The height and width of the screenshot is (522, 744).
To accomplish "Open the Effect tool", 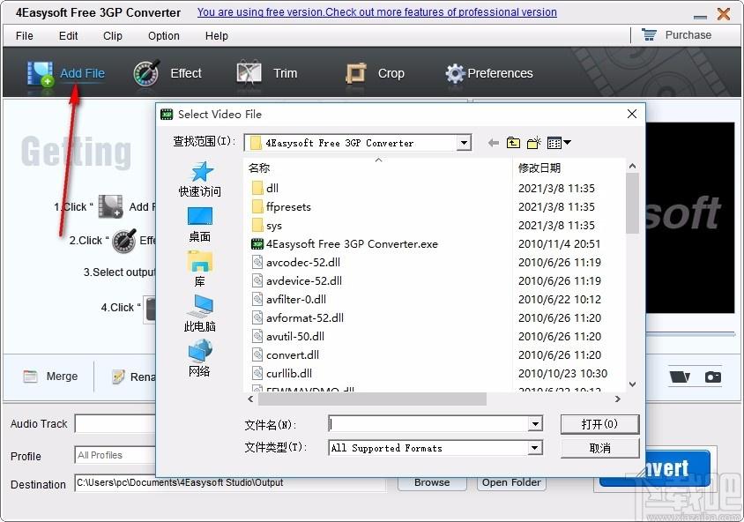I will pyautogui.click(x=167, y=73).
